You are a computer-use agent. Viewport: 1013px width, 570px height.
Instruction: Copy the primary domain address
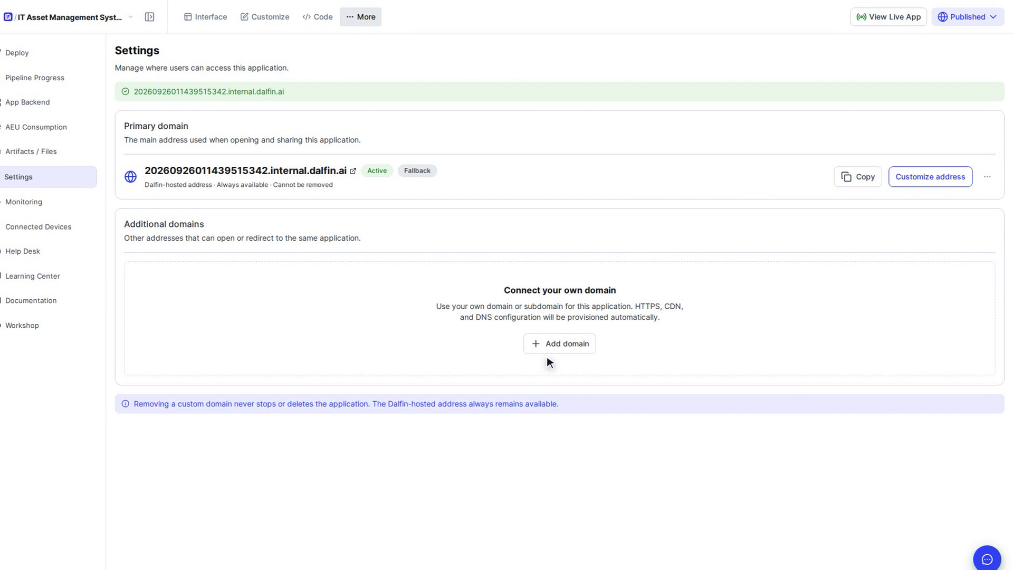[x=858, y=177]
